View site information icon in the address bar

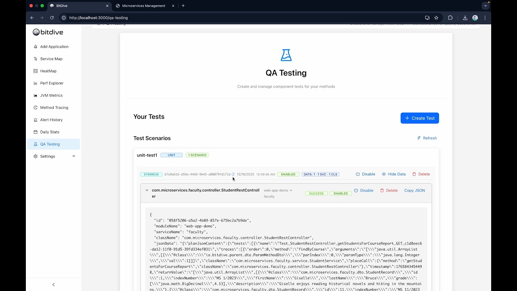point(63,18)
